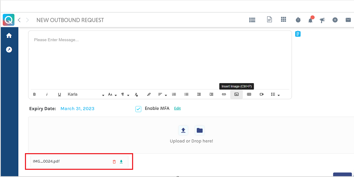
Task: Insert a video in the message
Action: click(x=261, y=94)
